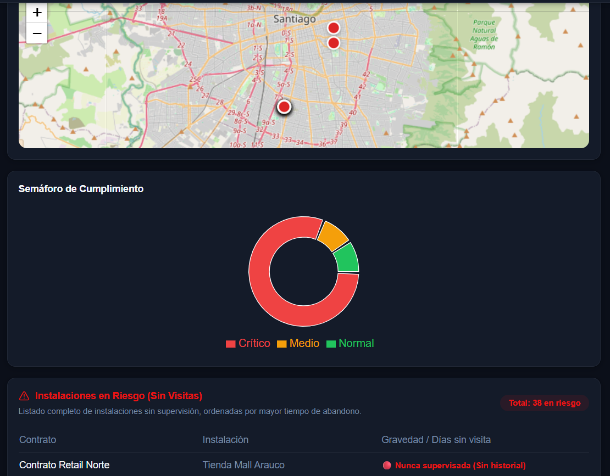Click the Contrato column header
The height and width of the screenshot is (476, 610).
(x=38, y=439)
